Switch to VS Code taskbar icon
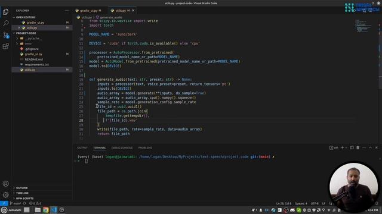Screen dimensions: 382x214 pos(54,210)
